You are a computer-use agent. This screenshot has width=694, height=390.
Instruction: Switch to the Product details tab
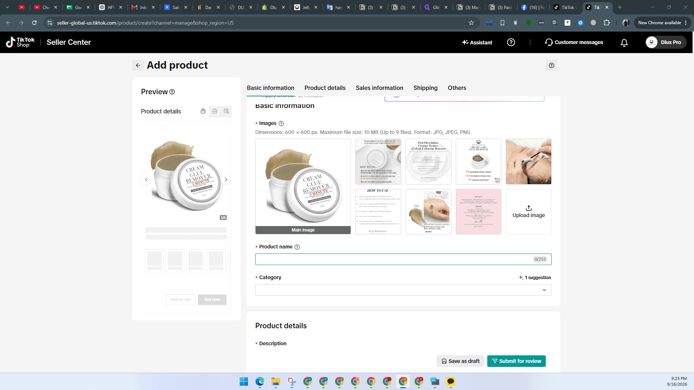(x=325, y=88)
